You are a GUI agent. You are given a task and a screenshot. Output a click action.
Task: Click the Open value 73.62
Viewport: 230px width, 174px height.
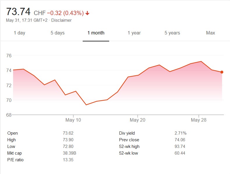68,133
